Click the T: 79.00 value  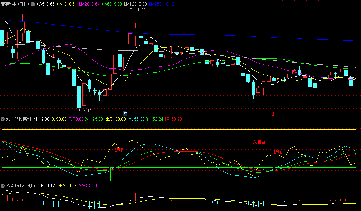click(76, 119)
